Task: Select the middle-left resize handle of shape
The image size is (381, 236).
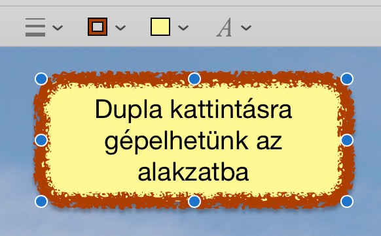Action: coord(41,140)
